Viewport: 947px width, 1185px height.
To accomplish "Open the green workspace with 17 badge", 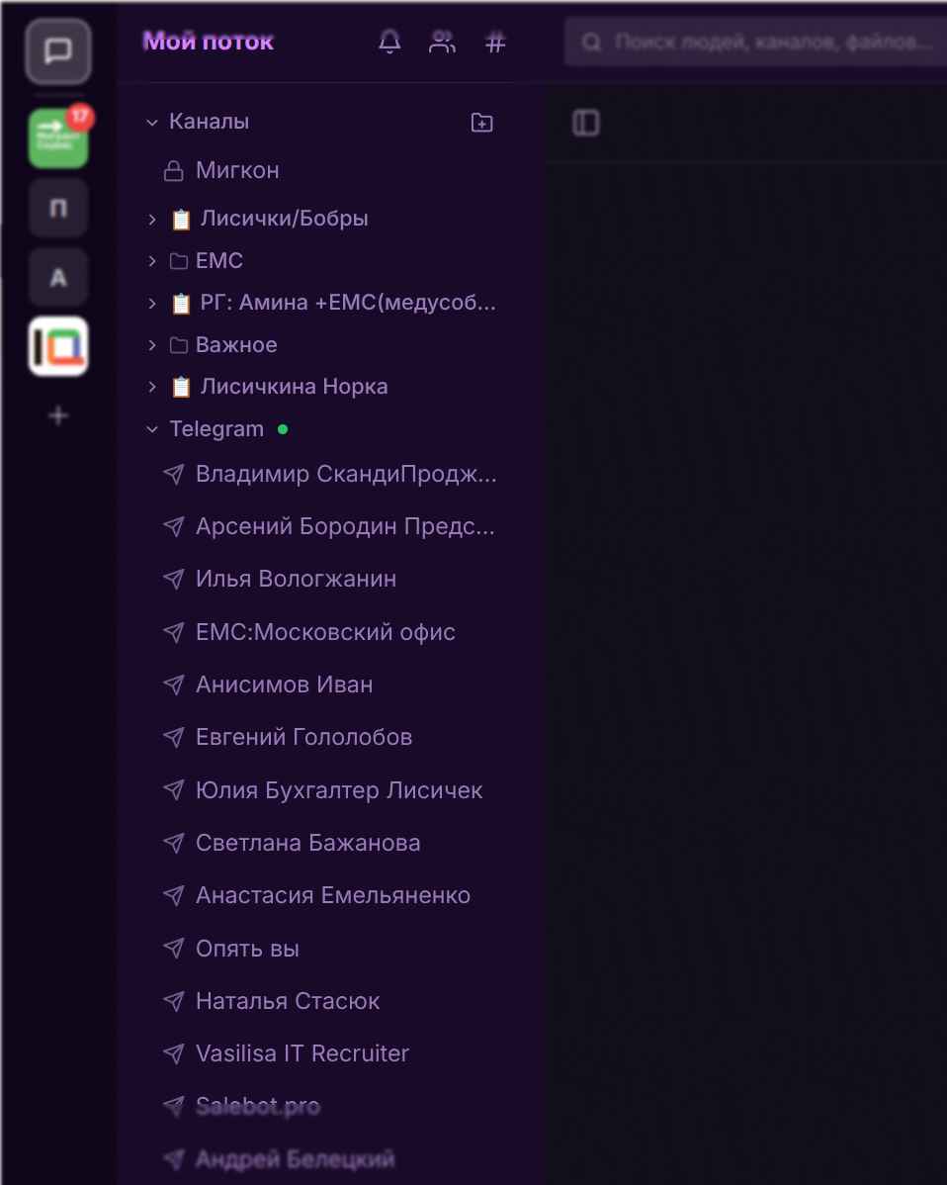I will pos(58,138).
